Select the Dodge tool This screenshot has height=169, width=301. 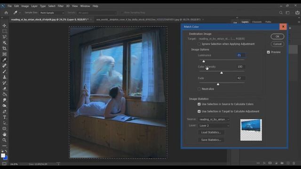4,106
